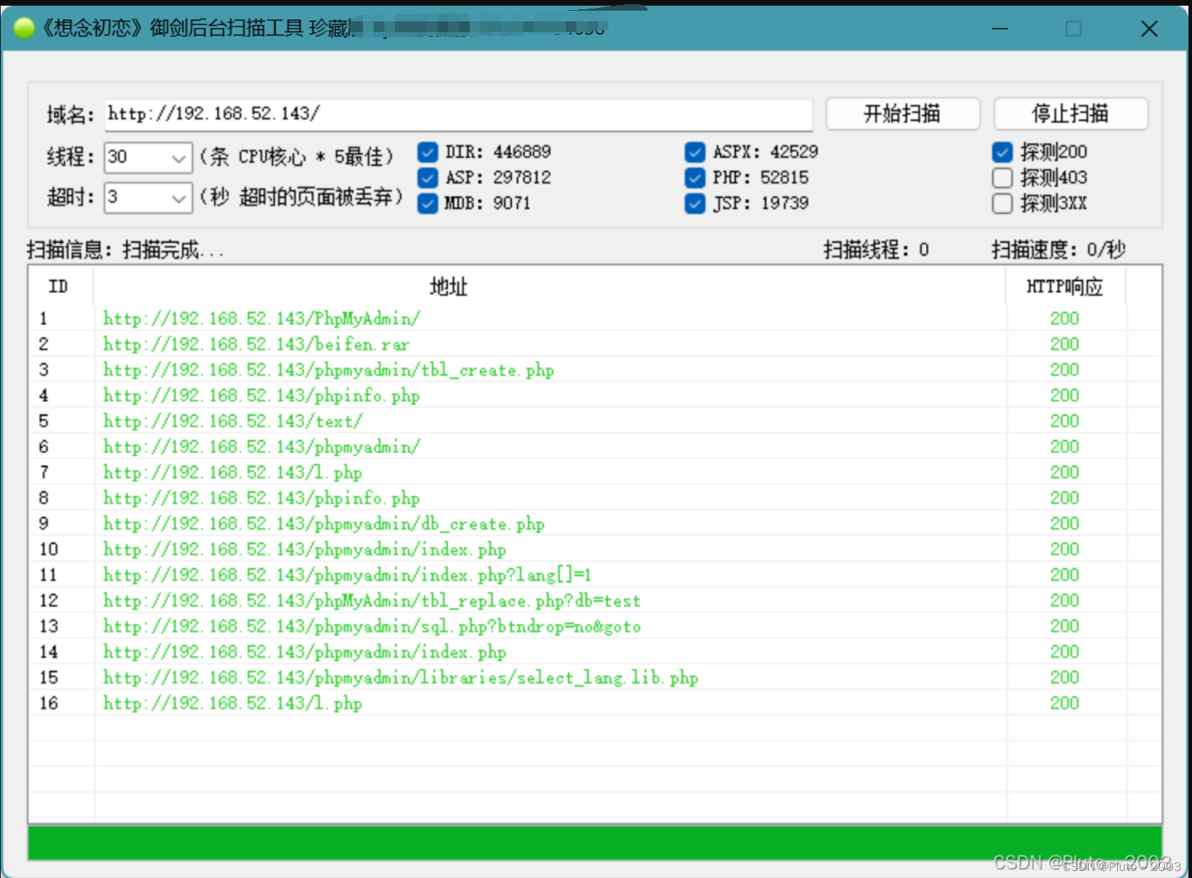Stop scanning with 停止扫描 button
Image resolution: width=1192 pixels, height=878 pixels.
(x=1070, y=114)
